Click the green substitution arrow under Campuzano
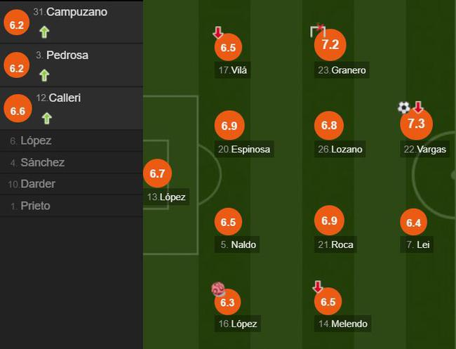 44,32
